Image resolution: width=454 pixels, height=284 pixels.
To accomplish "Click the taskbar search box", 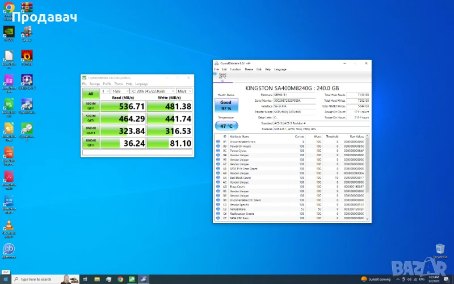I will pyautogui.click(x=35, y=279).
